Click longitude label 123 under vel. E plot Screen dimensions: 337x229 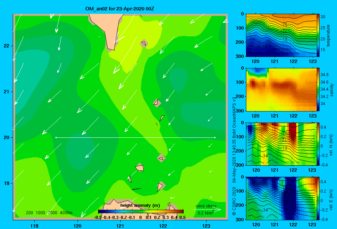[312, 225]
